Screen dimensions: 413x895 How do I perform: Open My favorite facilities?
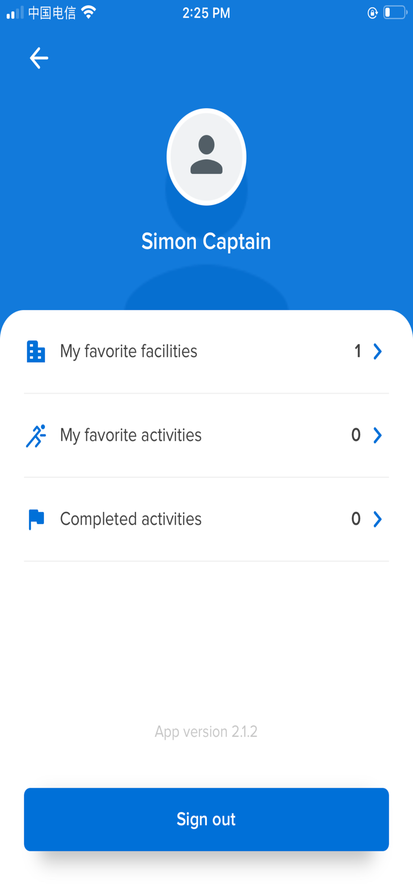pyautogui.click(x=129, y=351)
